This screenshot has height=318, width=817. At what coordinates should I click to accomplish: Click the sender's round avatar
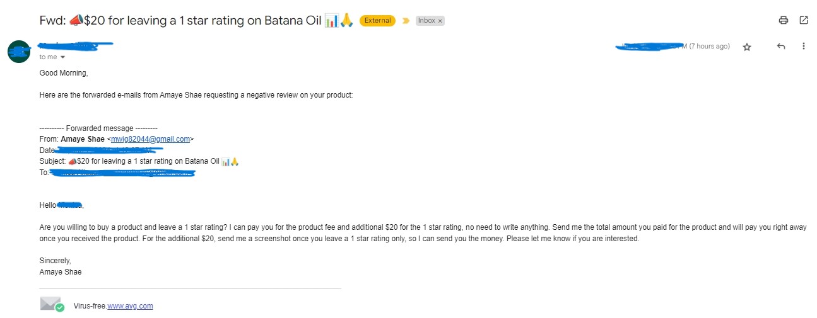point(19,51)
